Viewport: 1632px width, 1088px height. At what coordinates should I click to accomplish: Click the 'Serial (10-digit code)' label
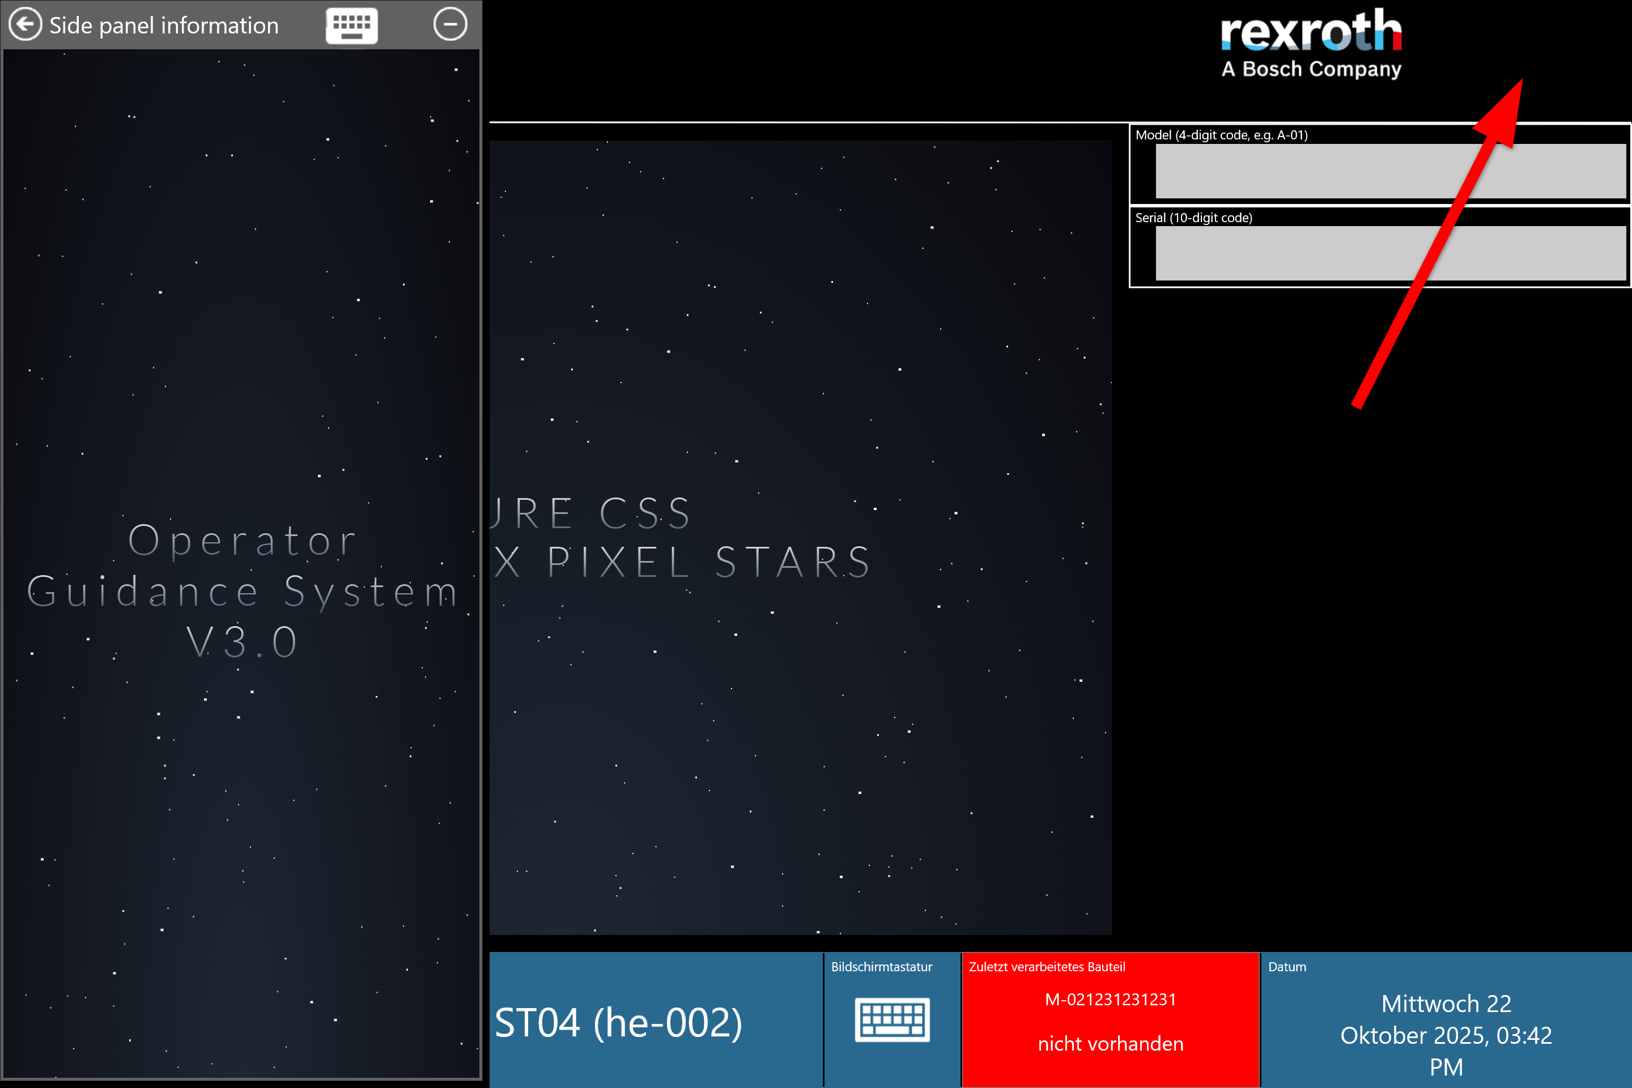(1193, 218)
